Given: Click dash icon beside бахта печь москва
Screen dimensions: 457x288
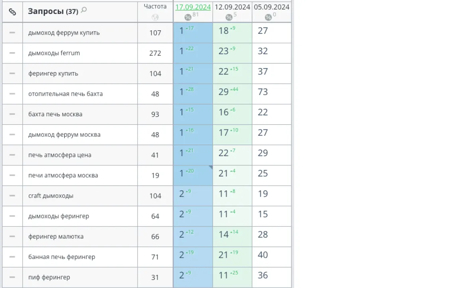Looking at the screenshot, I should (12, 114).
